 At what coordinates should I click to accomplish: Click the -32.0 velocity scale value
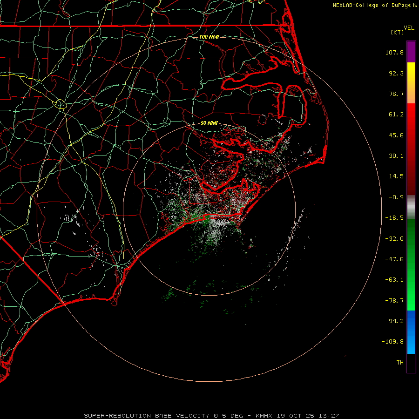(x=394, y=239)
